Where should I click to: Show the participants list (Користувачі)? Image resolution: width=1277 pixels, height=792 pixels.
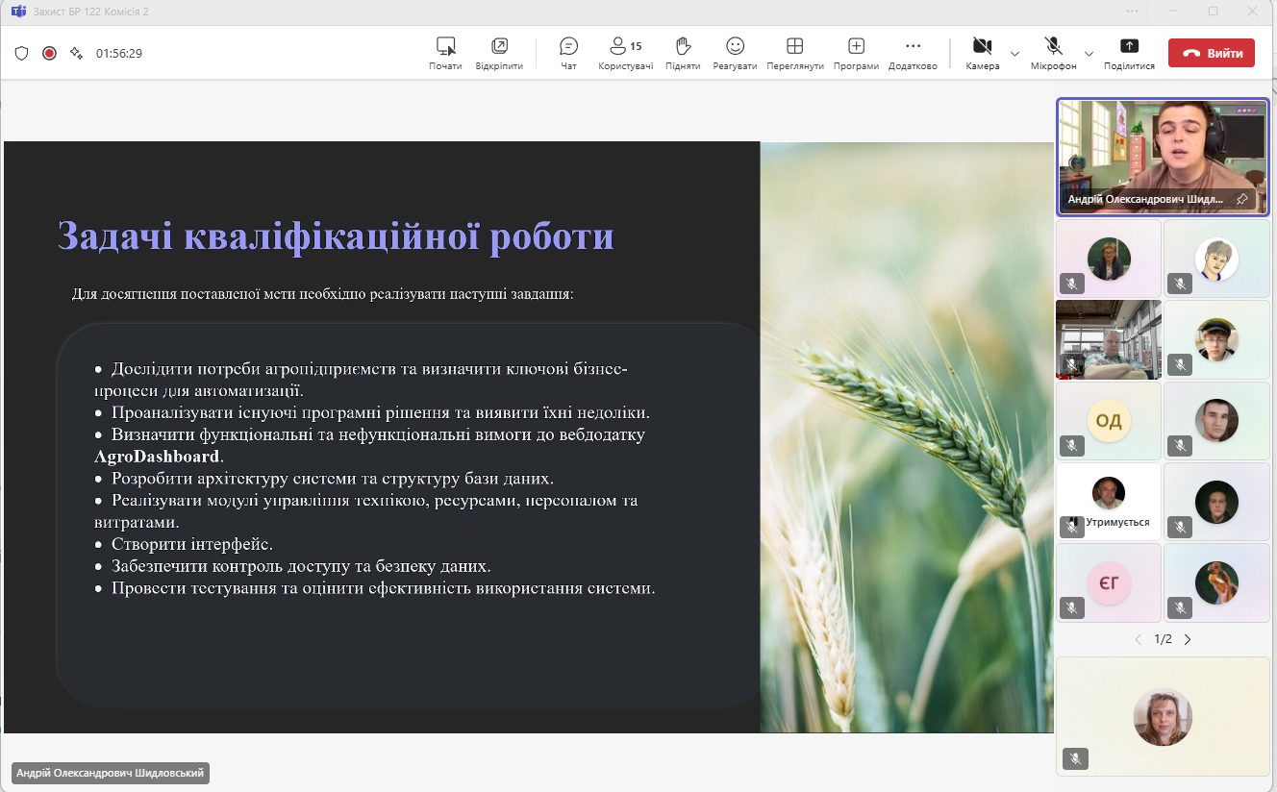tap(625, 53)
